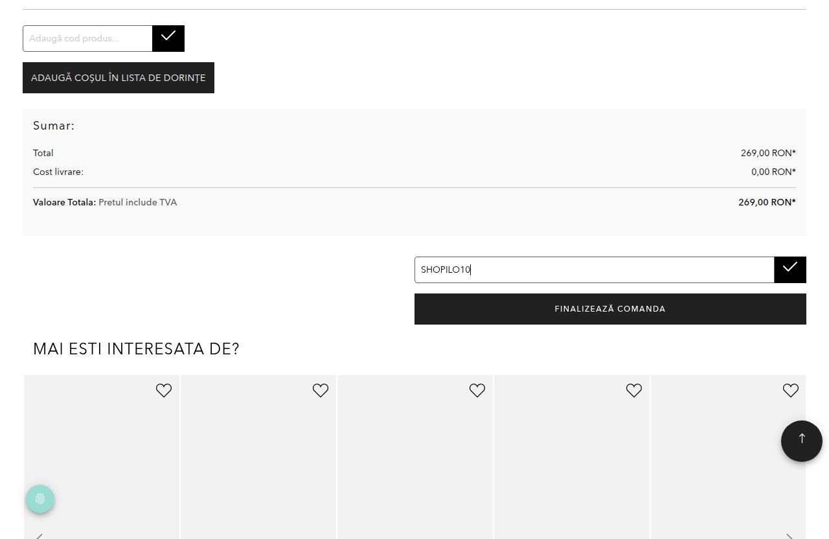
Task: Favorite the fifth recommended product heart
Action: 791,390
